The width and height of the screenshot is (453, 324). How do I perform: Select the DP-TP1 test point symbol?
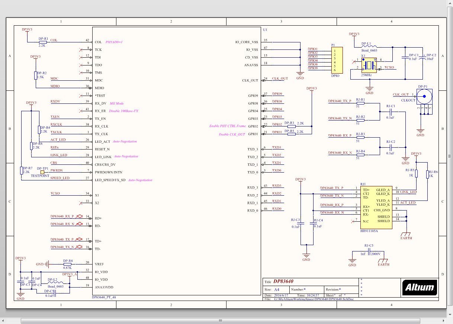(42, 172)
